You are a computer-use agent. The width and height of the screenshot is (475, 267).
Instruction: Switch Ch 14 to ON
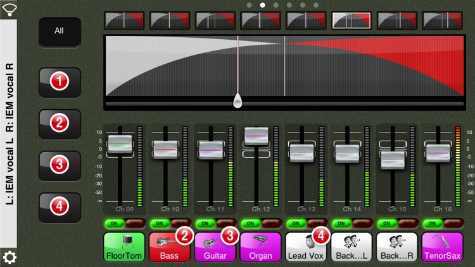(x=341, y=223)
